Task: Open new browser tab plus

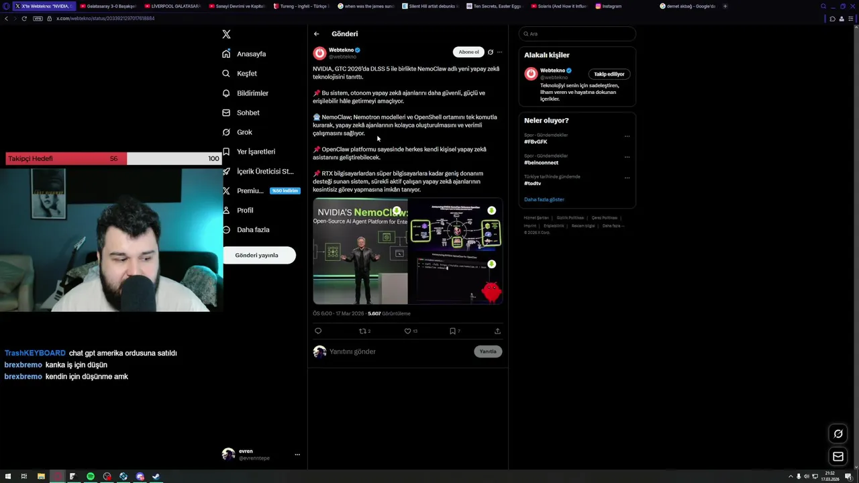Action: [x=725, y=6]
